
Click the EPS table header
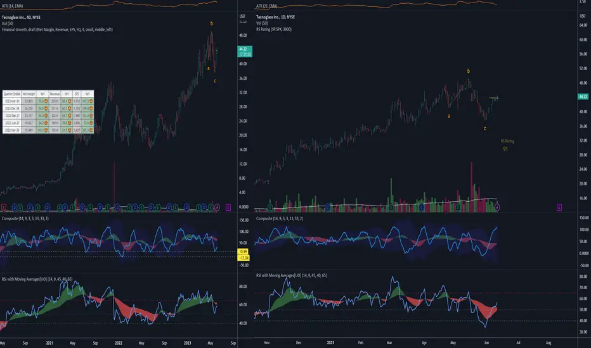[77, 94]
